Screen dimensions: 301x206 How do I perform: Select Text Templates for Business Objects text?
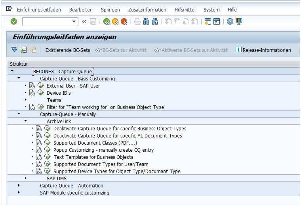click(x=93, y=157)
